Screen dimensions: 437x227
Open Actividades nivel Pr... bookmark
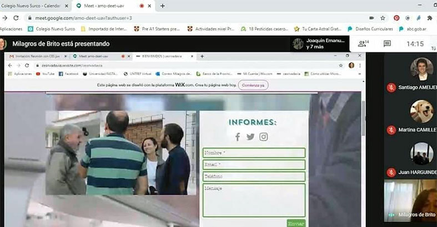(x=210, y=29)
